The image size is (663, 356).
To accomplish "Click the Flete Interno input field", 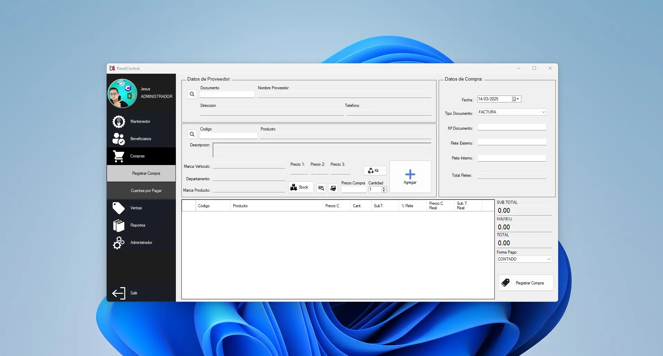I will pyautogui.click(x=512, y=158).
